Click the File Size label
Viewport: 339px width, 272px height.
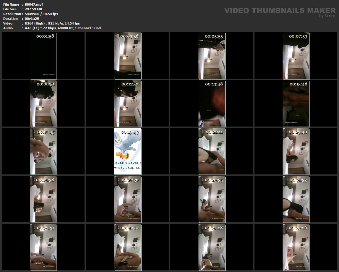click(10, 9)
